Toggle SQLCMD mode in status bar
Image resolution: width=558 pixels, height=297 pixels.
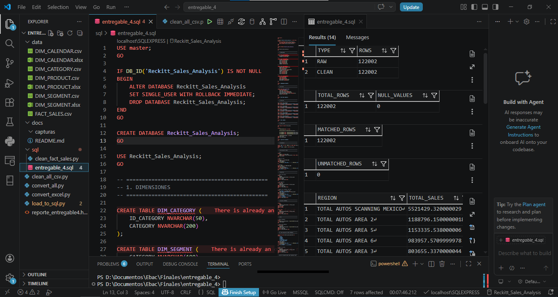pos(329,293)
